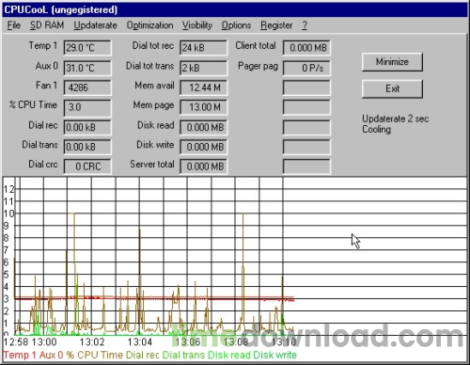This screenshot has width=470, height=365.
Task: Click the Mem avail value field
Action: [x=204, y=87]
